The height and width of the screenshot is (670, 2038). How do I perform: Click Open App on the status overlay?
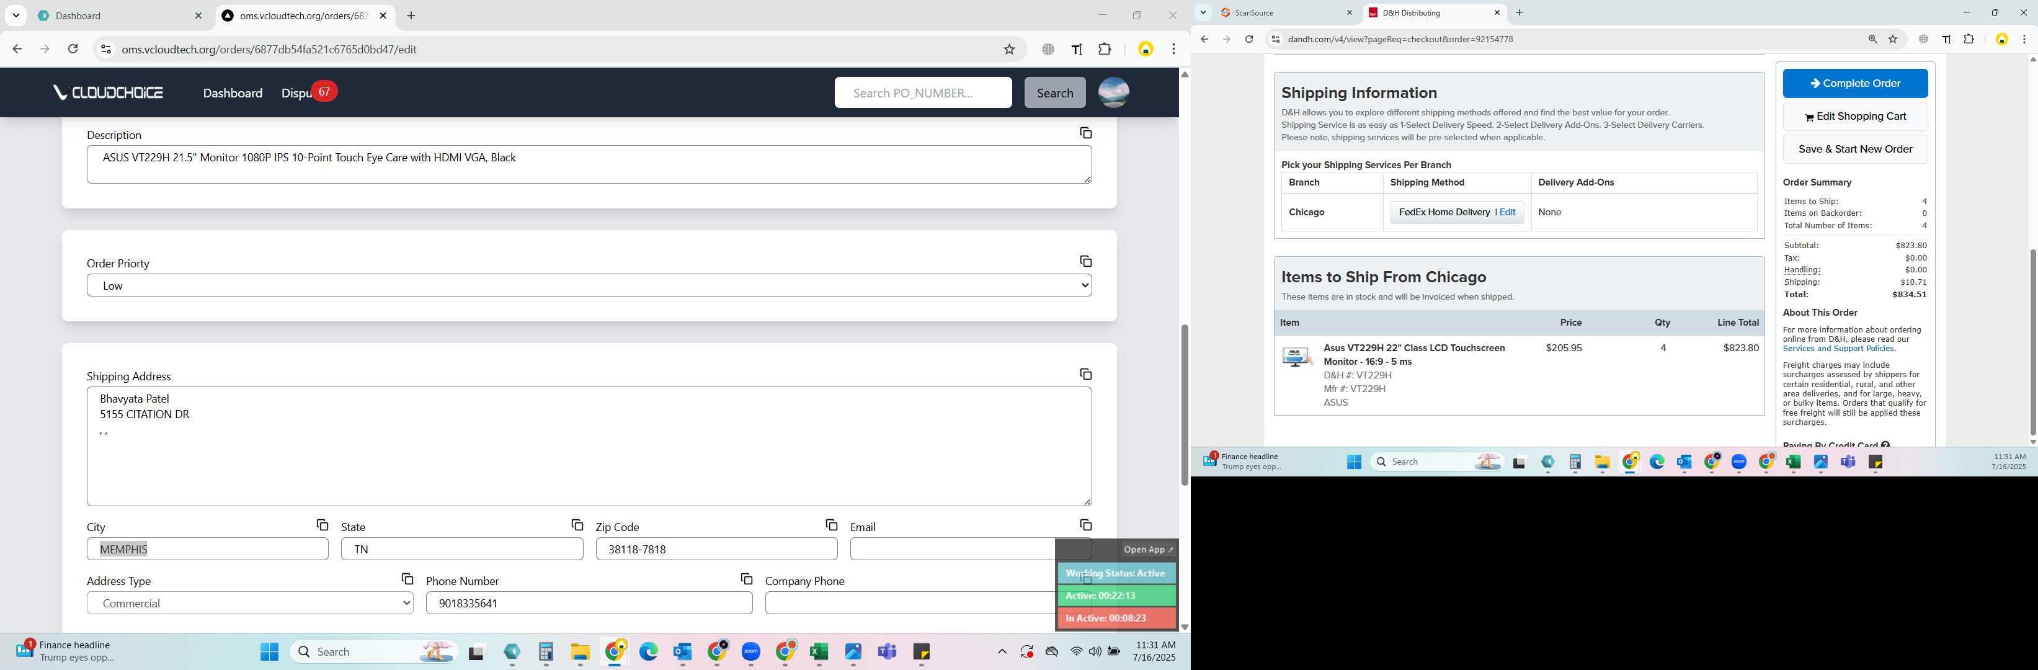coord(1148,550)
